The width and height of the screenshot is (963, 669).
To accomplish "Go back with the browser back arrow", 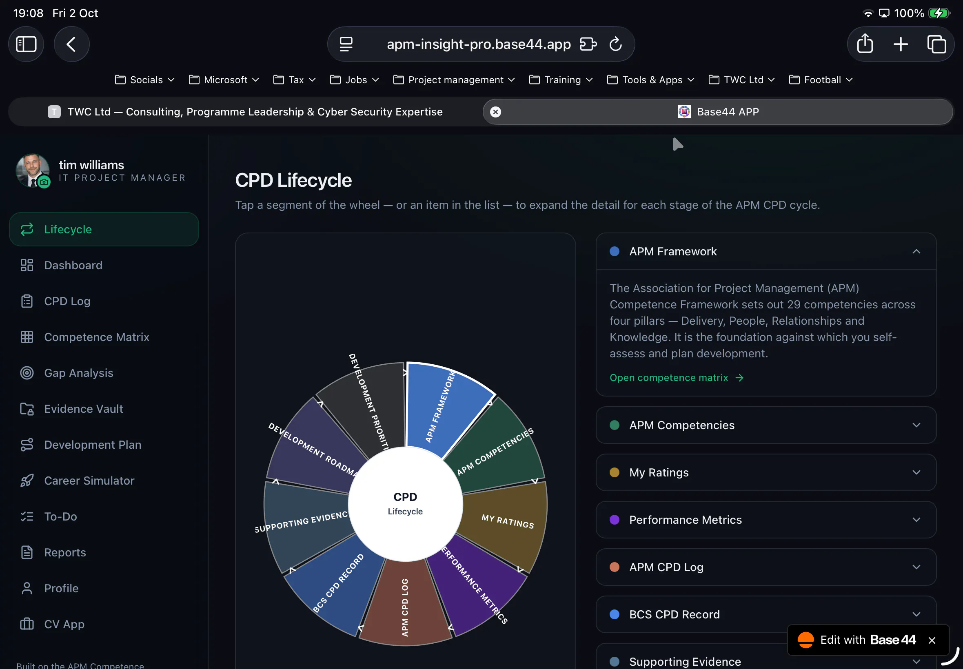I will [x=71, y=44].
